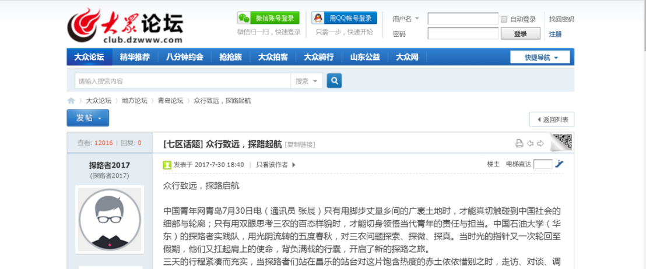Select the 精华推荐 navigation tab

tap(135, 57)
